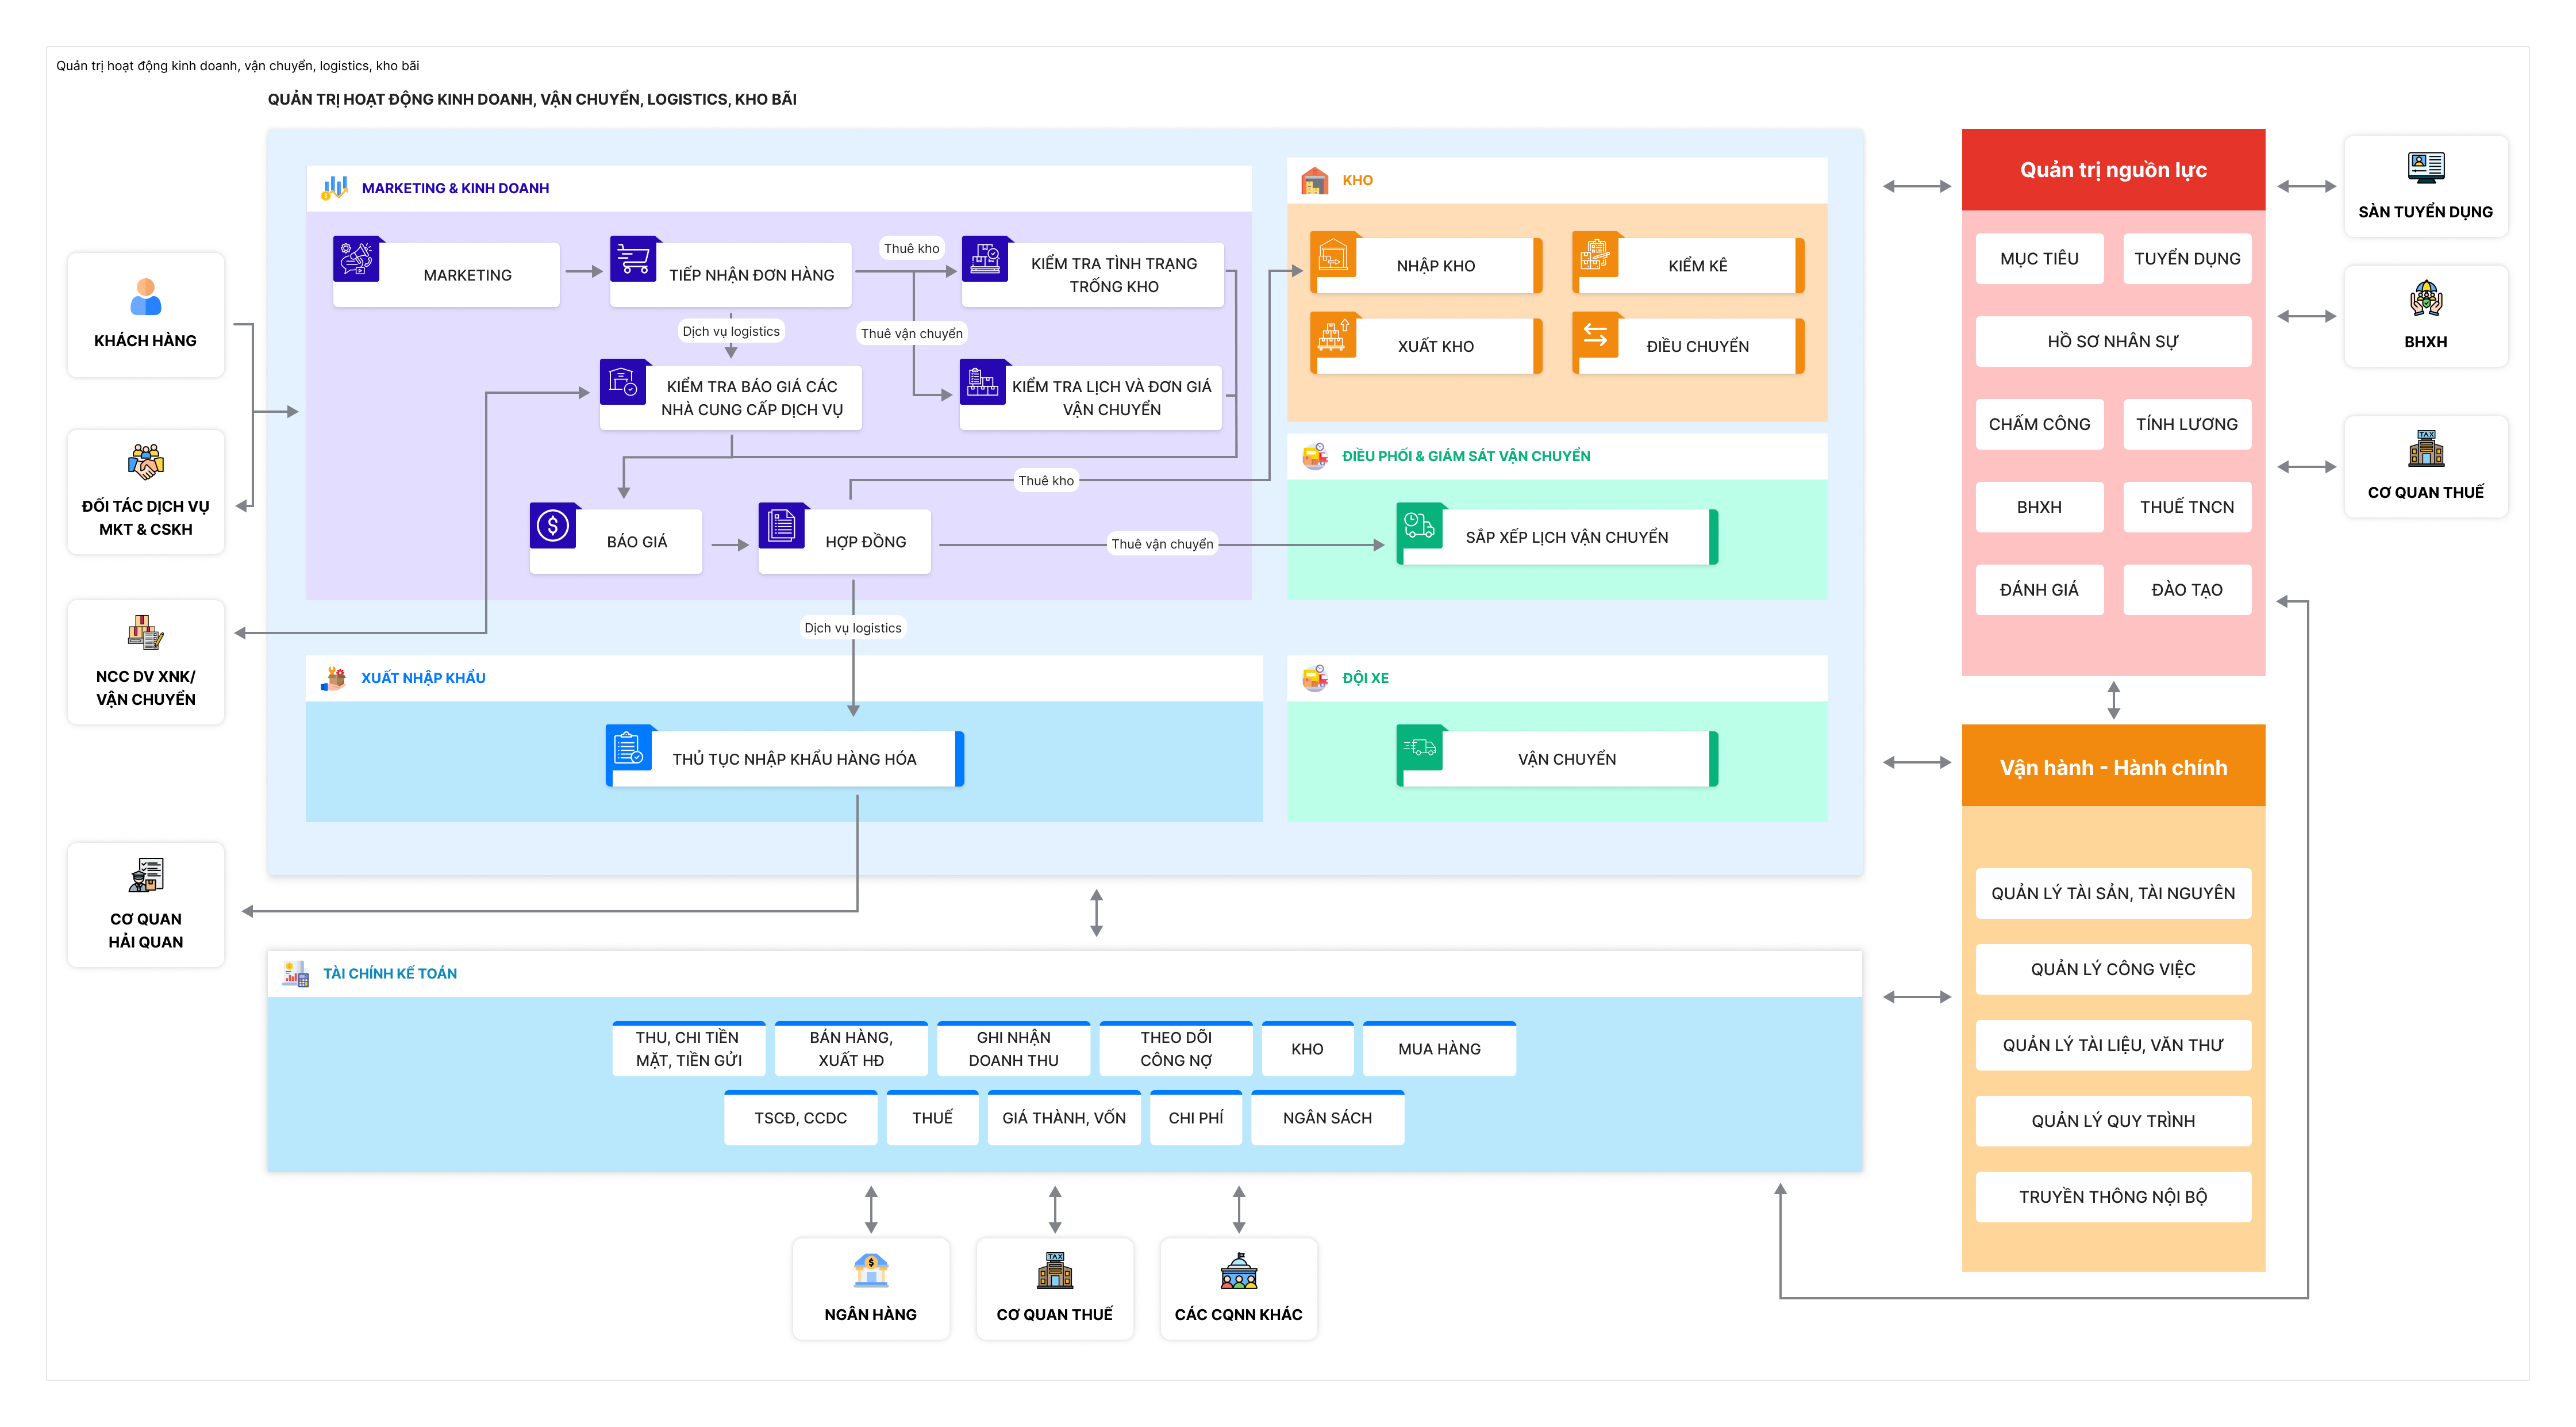Click the Thủ tục nhập khẩu clipboard icon
The image size is (2576, 1427).
click(x=629, y=748)
